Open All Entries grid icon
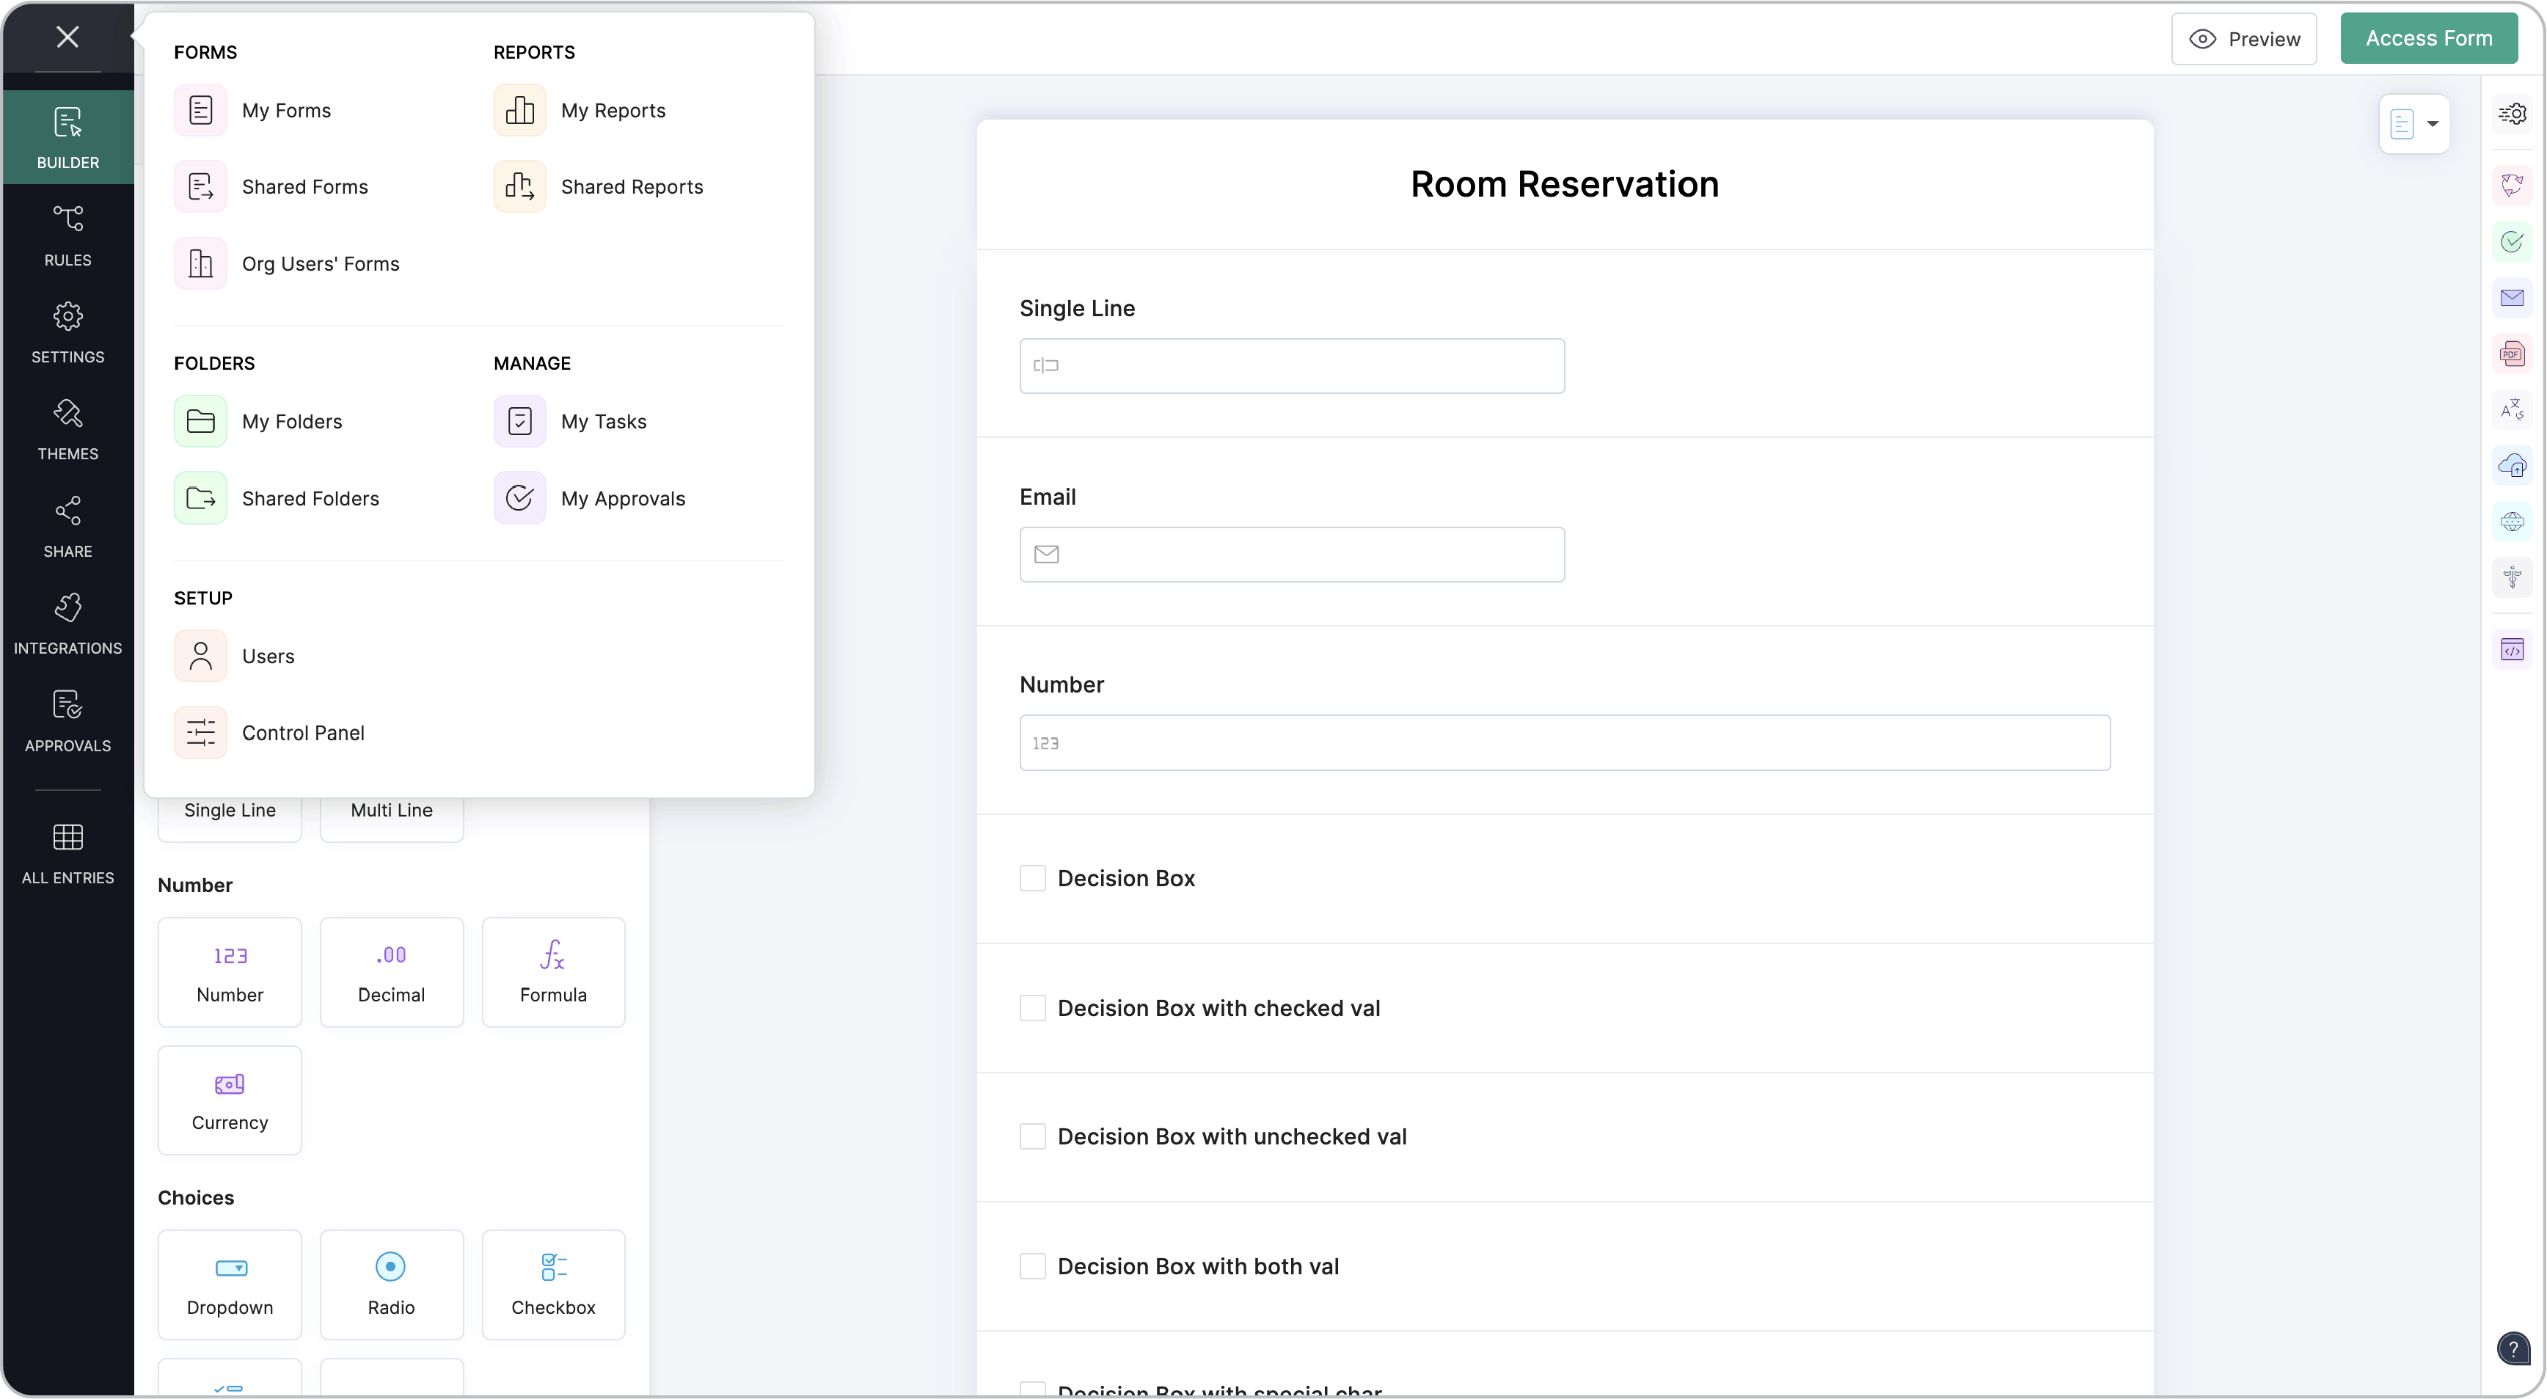The height and width of the screenshot is (1399, 2547). [67, 853]
